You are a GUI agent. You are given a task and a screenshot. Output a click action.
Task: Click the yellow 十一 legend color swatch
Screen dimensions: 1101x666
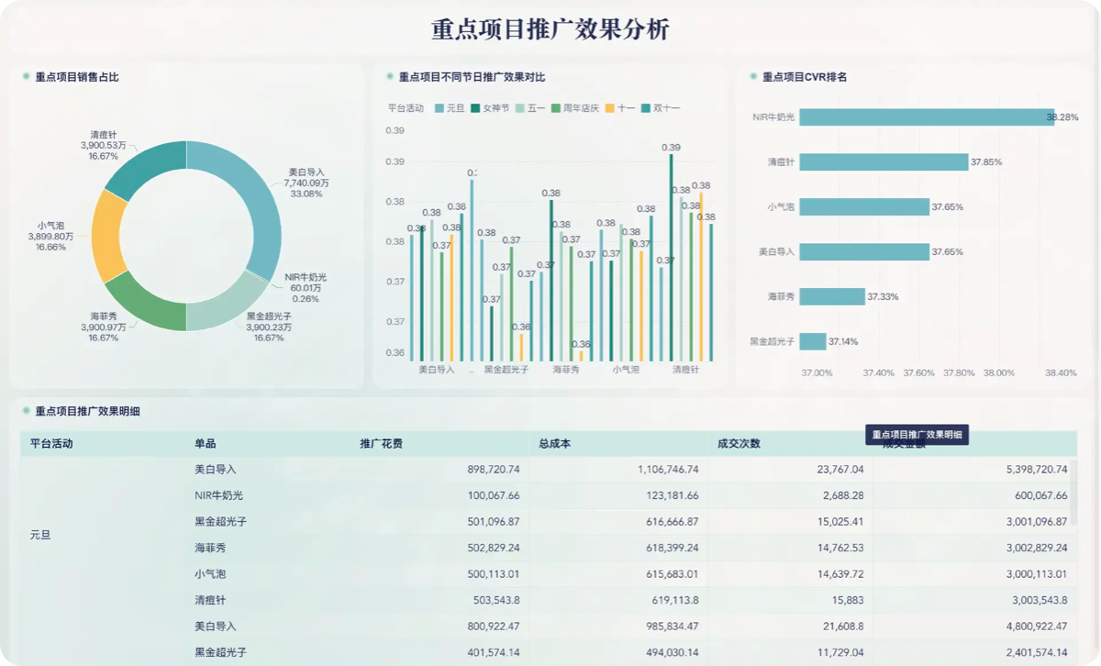click(610, 108)
